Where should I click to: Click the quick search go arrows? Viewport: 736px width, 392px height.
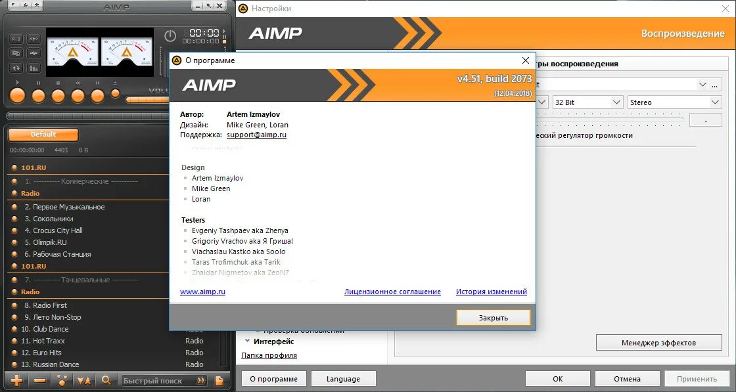click(x=201, y=381)
